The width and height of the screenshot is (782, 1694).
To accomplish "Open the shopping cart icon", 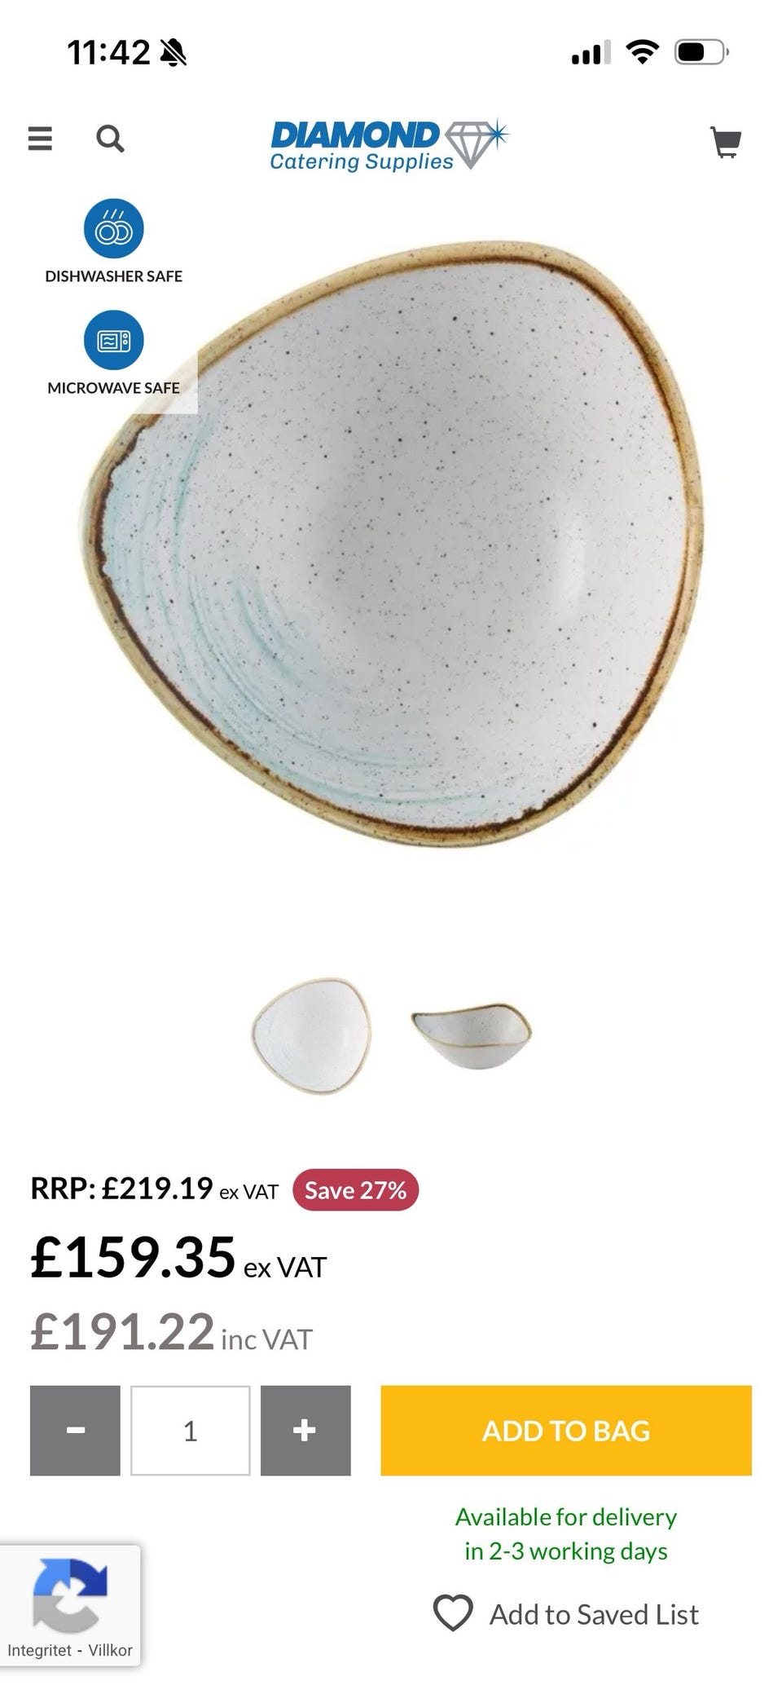I will (x=725, y=142).
